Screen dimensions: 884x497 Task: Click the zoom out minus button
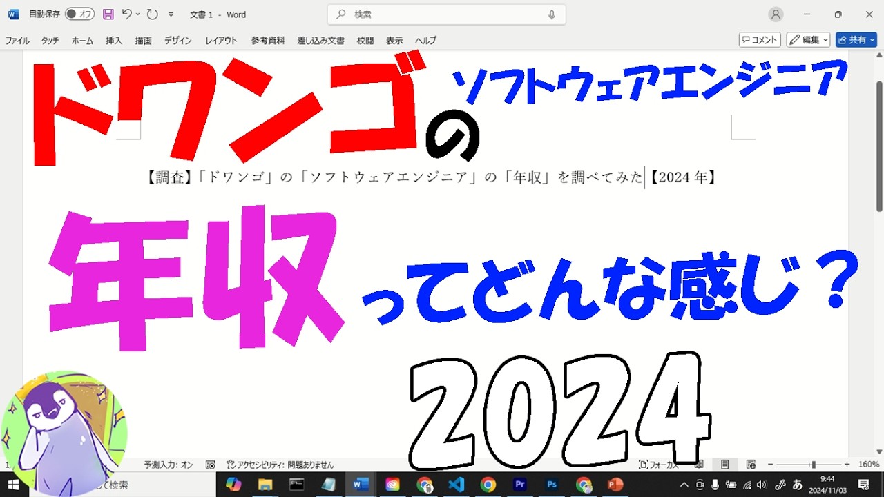771,465
